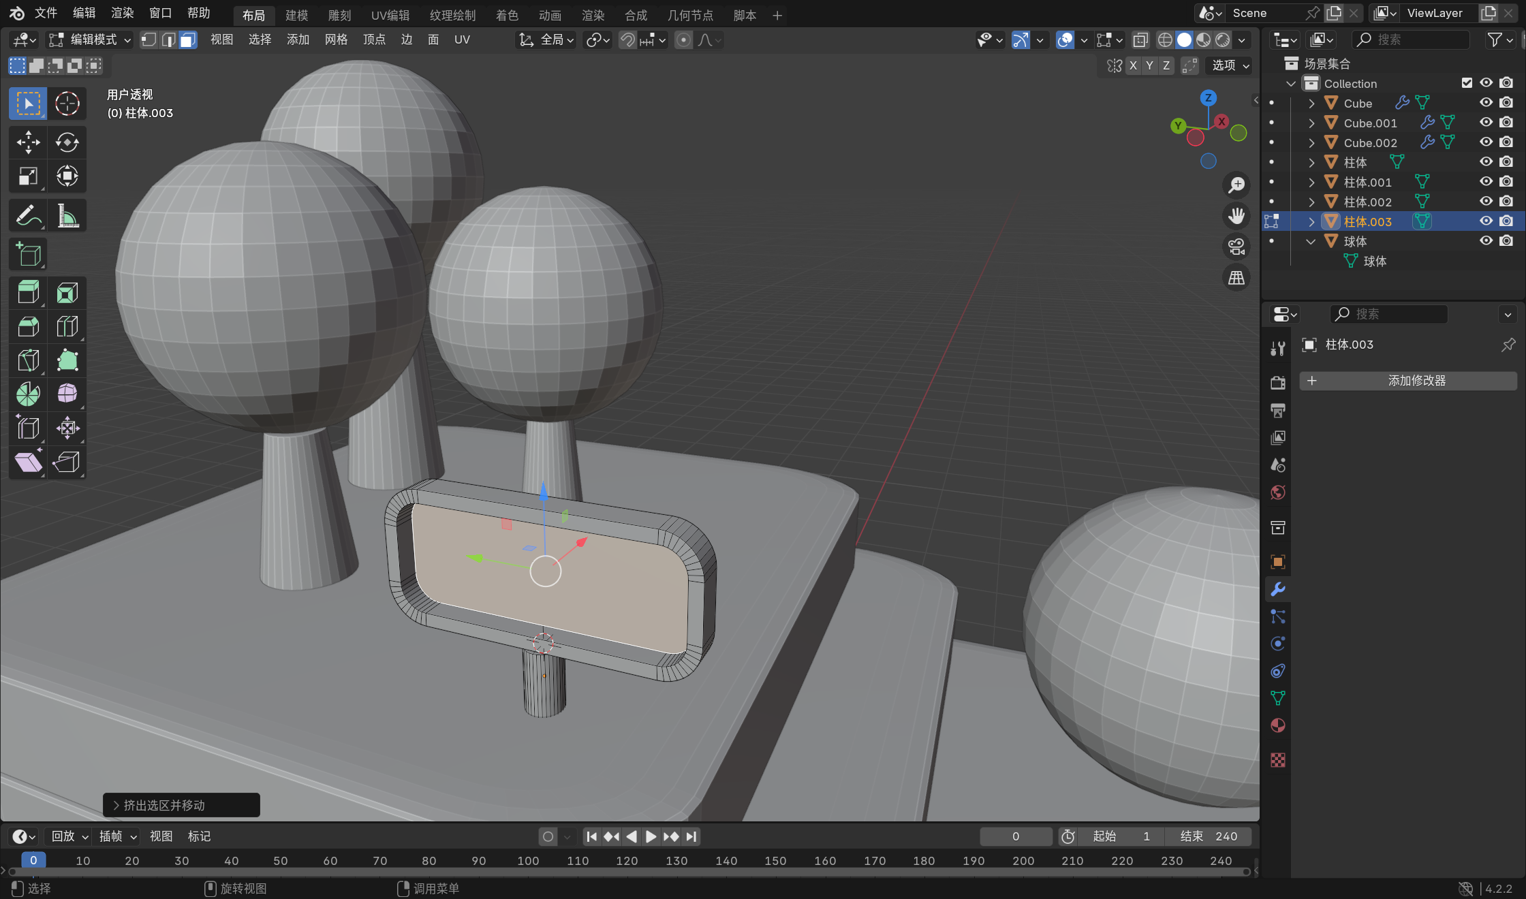Open the 网格 menu
1526x899 pixels.
(336, 40)
